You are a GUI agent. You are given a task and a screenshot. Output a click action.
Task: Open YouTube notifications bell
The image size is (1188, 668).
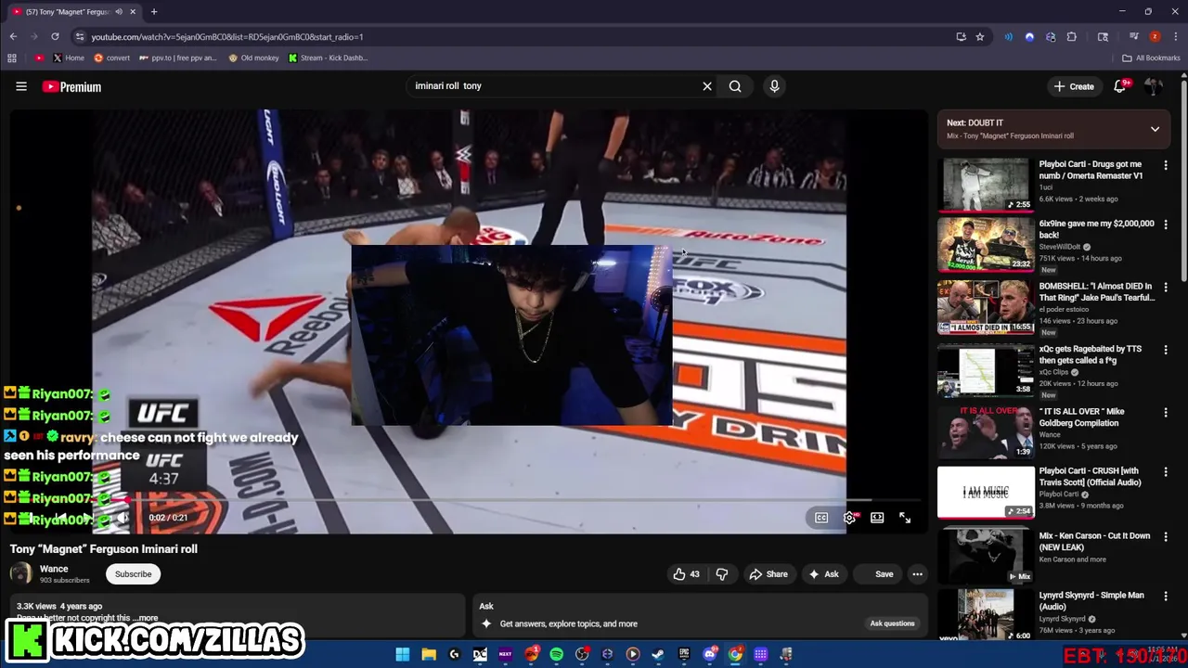1120,86
